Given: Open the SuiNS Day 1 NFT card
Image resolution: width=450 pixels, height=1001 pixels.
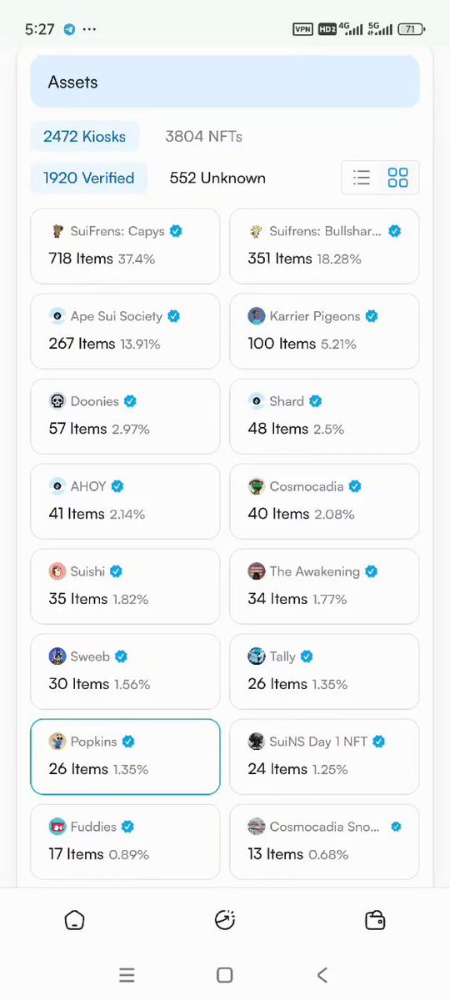Looking at the screenshot, I should pos(324,756).
